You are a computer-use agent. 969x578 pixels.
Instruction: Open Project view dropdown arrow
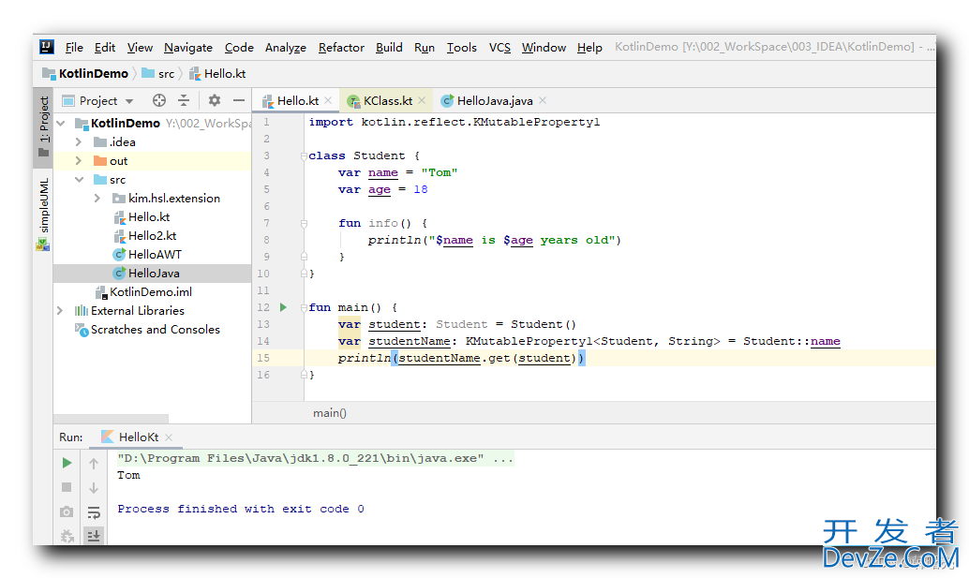129,101
